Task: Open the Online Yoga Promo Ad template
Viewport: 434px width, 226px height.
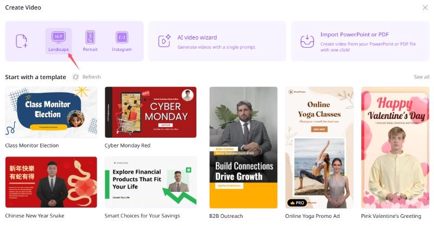Action: tap(319, 147)
